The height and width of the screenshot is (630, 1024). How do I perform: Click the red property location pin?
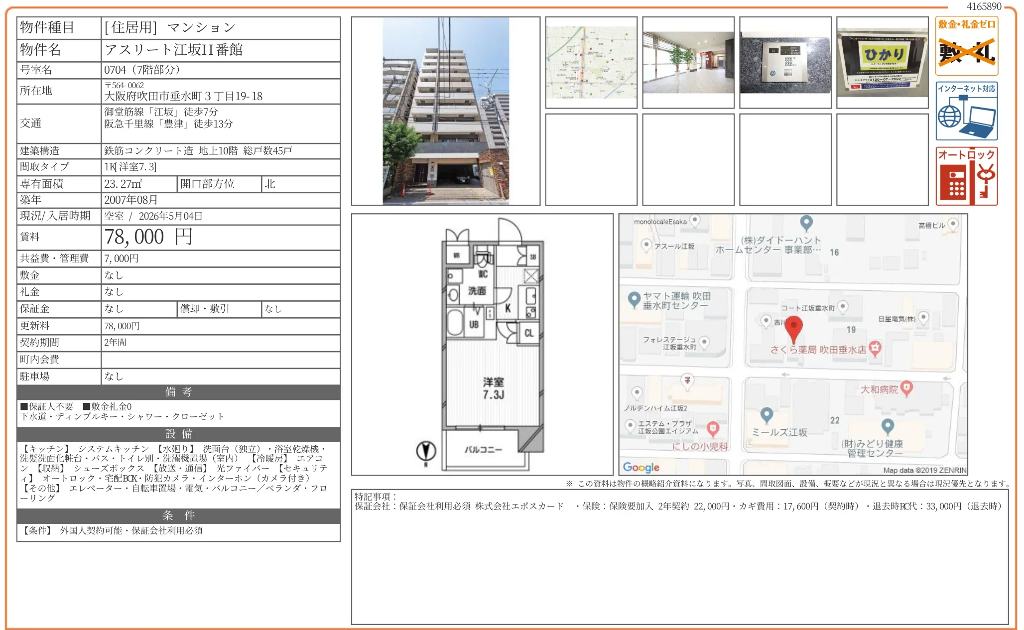click(793, 328)
